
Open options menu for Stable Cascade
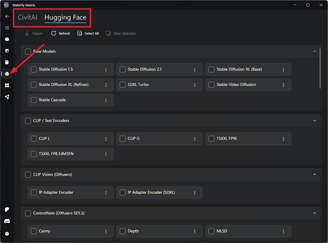pyautogui.click(x=106, y=100)
